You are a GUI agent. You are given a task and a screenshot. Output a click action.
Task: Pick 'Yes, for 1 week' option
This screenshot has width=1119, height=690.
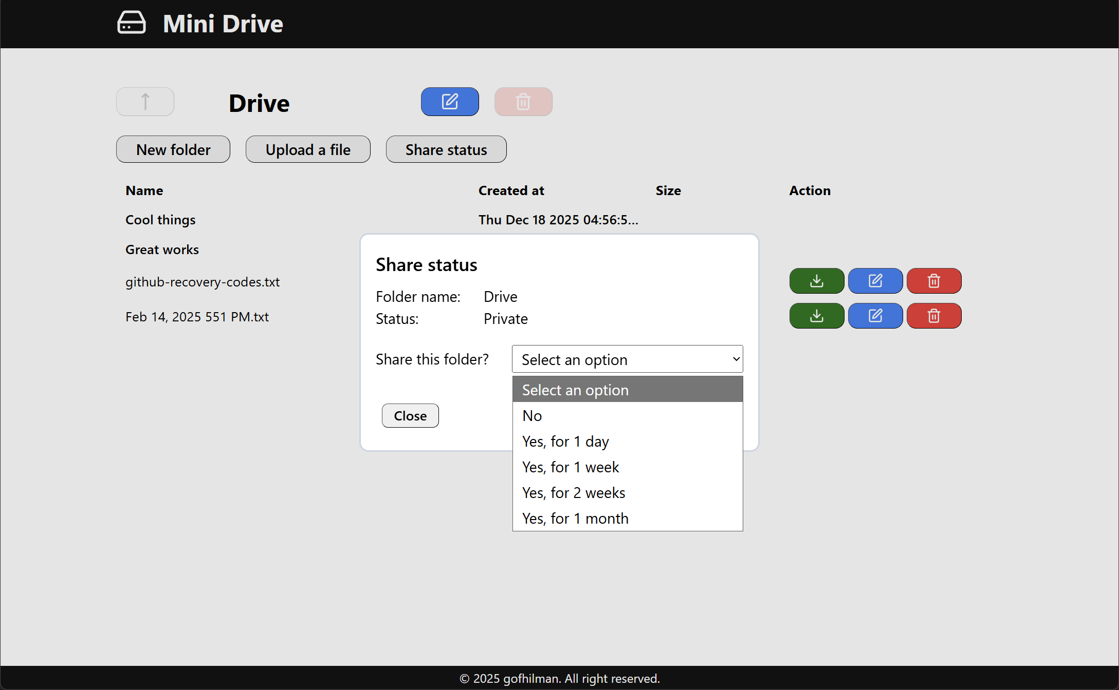(x=571, y=467)
